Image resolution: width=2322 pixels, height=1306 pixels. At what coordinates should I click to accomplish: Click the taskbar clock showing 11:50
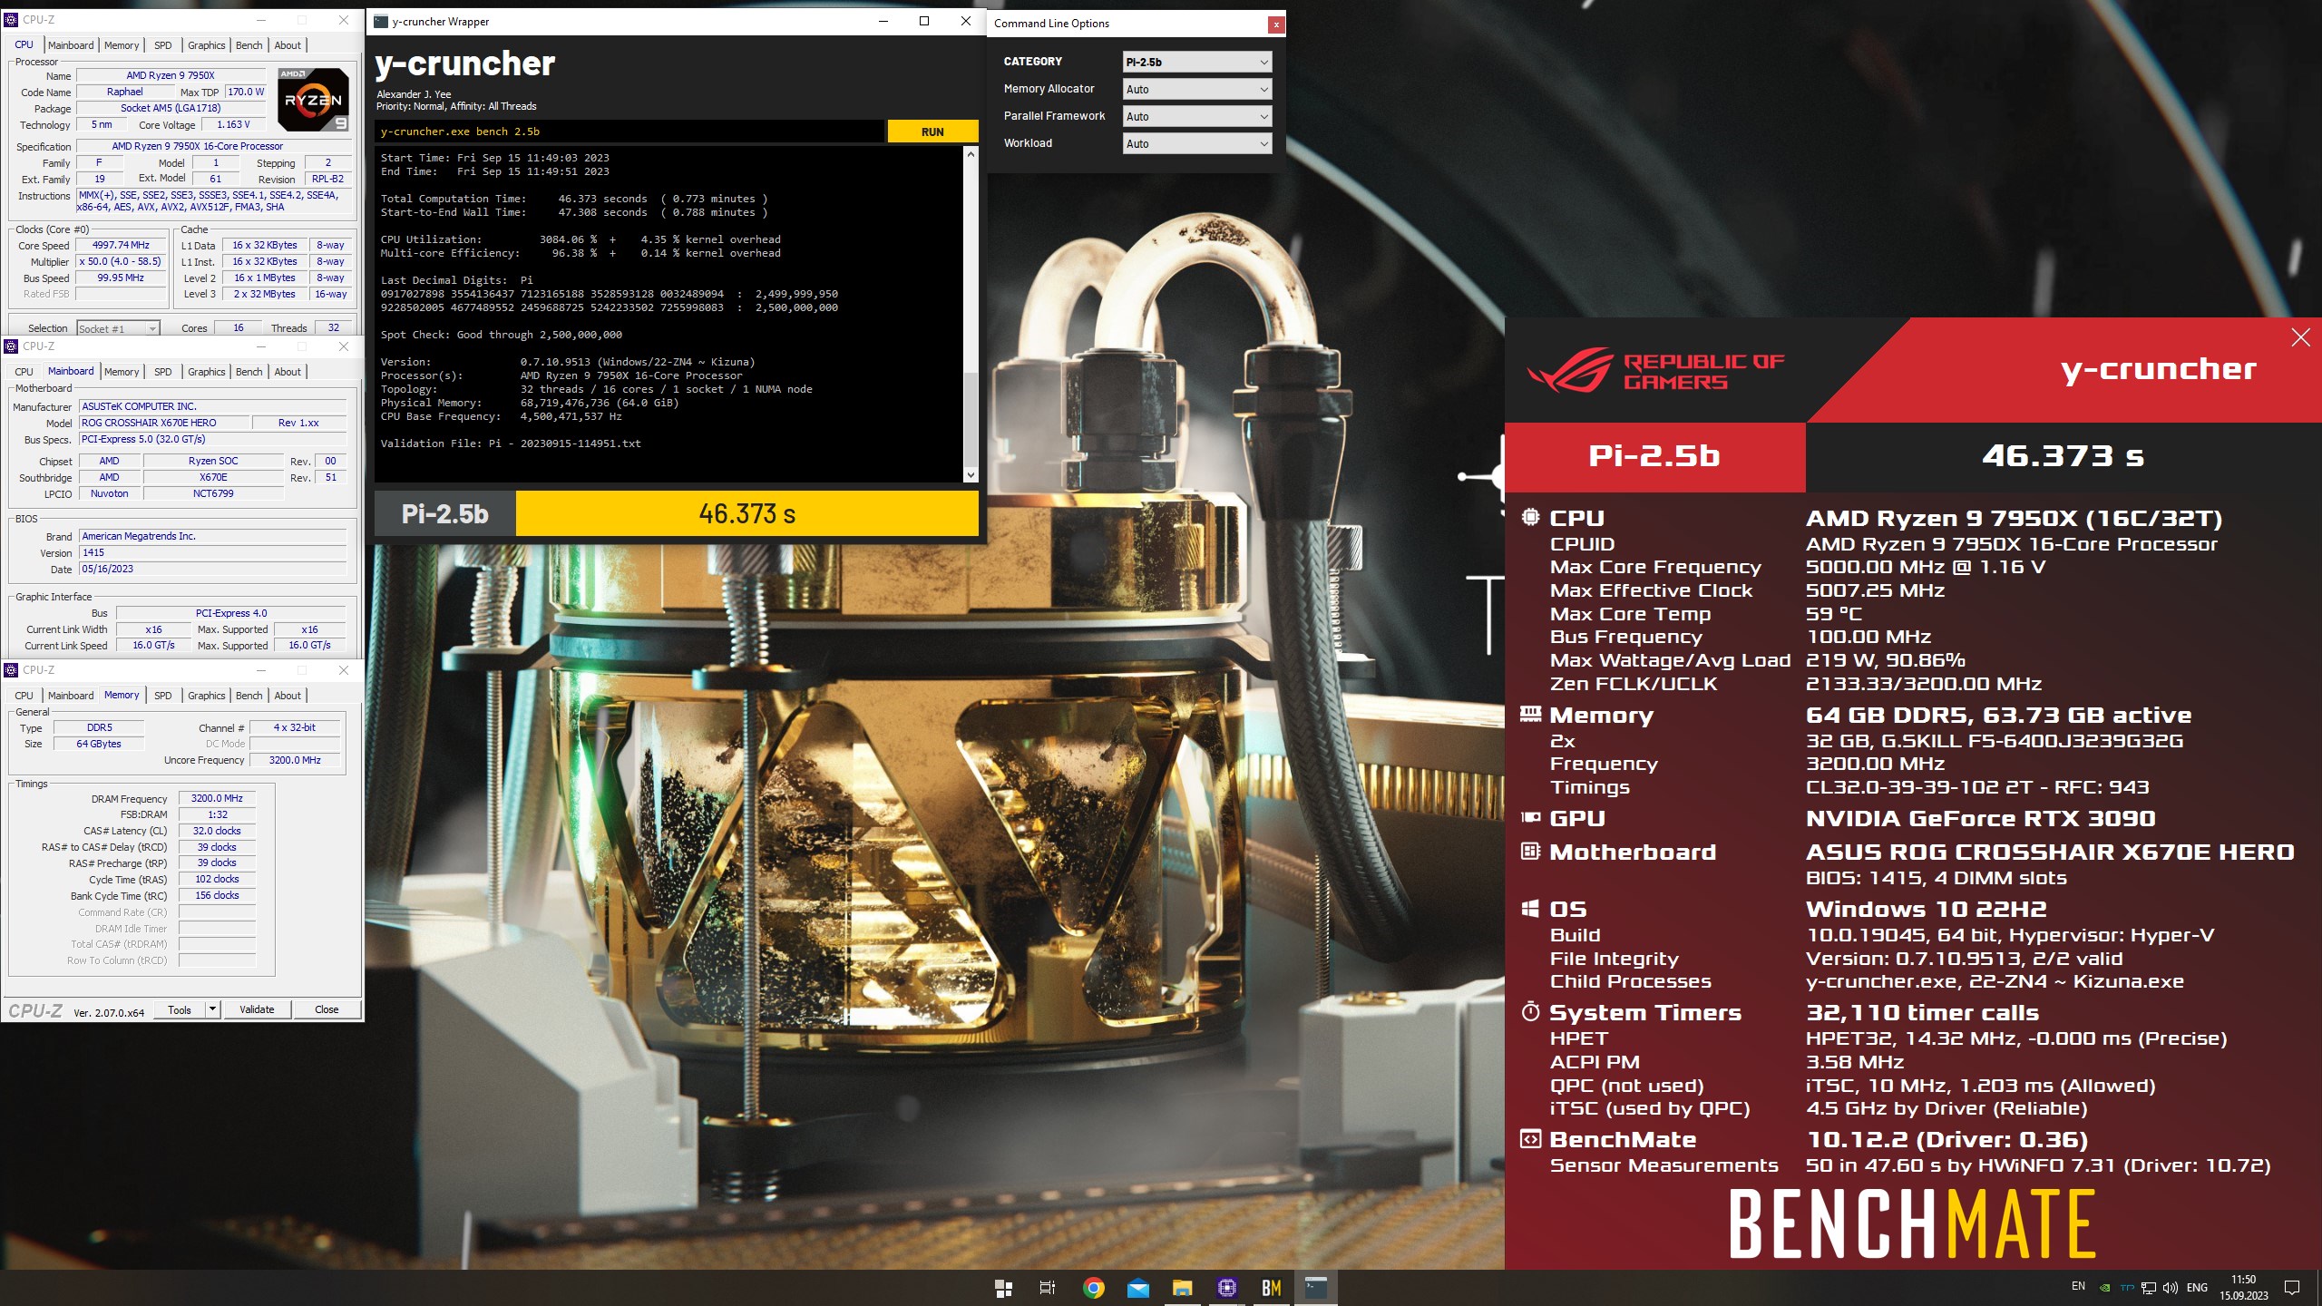click(x=2243, y=1288)
